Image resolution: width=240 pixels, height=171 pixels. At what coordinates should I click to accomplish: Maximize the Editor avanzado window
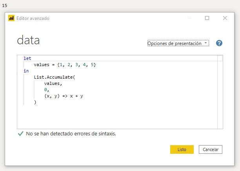coord(207,18)
